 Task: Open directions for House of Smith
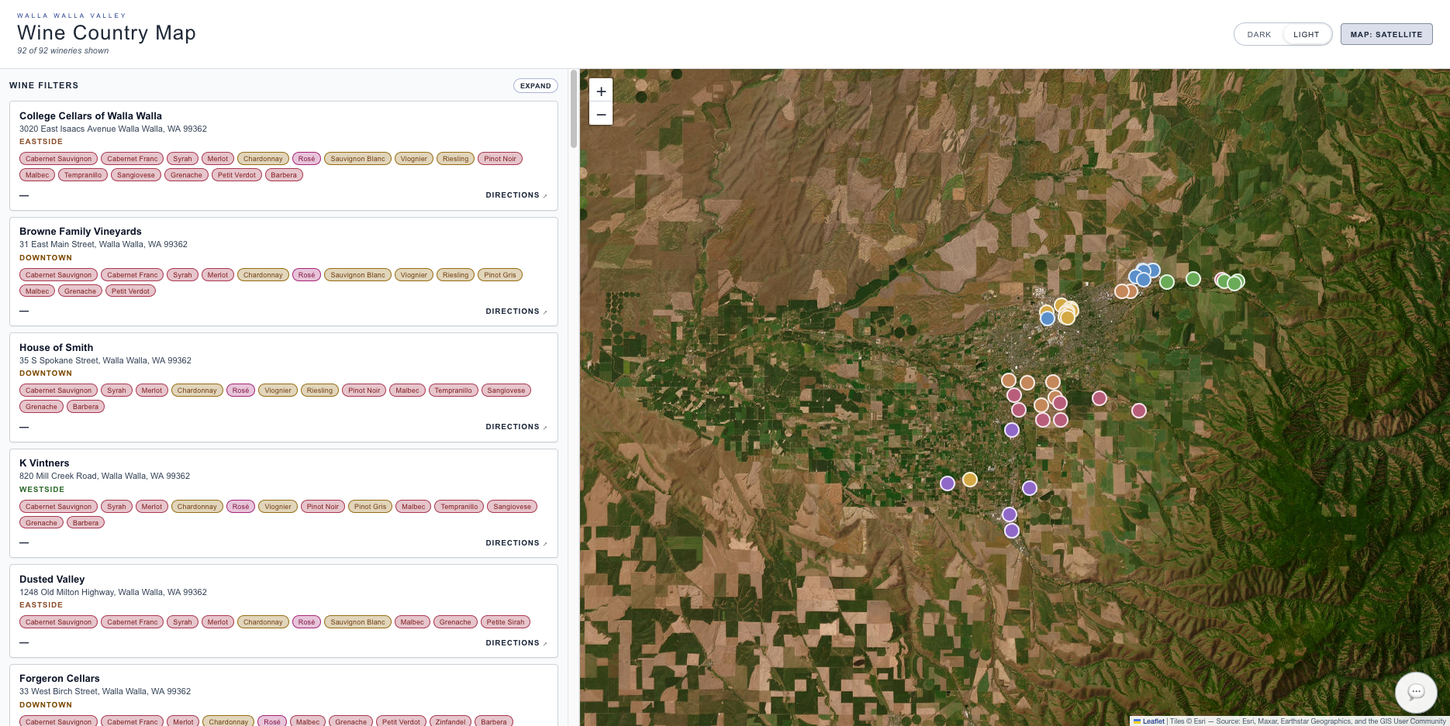(x=516, y=427)
